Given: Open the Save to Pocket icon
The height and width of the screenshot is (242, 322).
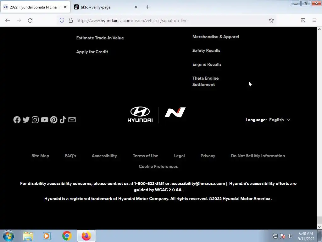Looking at the screenshot, I should pos(303,20).
